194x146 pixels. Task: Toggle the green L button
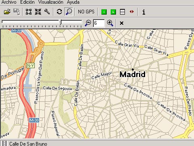113,12
